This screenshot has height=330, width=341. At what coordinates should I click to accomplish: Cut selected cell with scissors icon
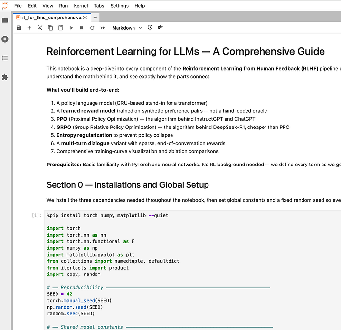coord(40,28)
